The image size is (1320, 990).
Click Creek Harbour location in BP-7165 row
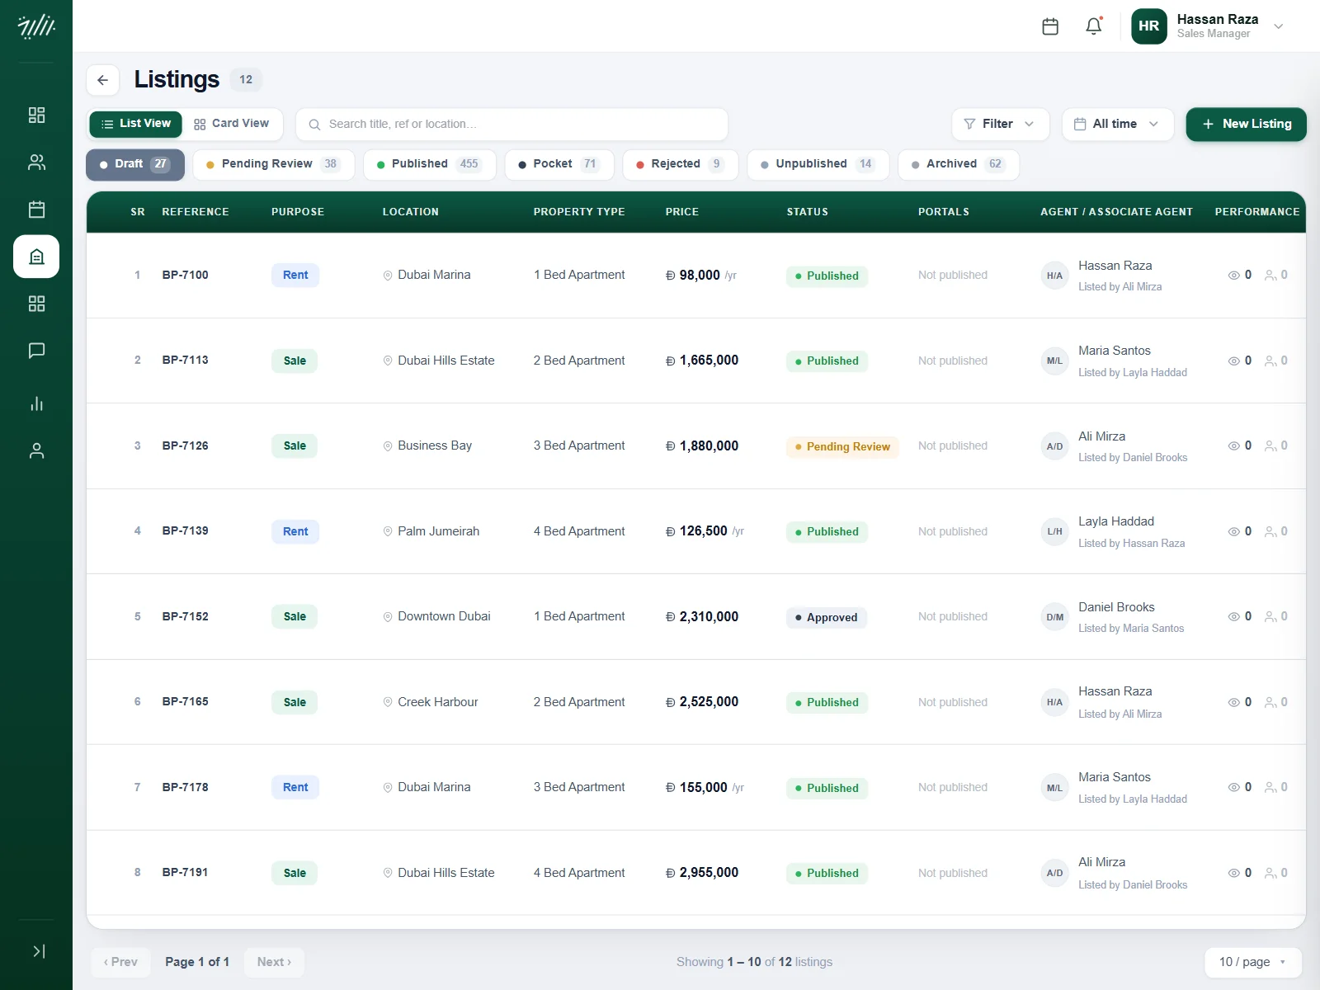[x=438, y=702]
